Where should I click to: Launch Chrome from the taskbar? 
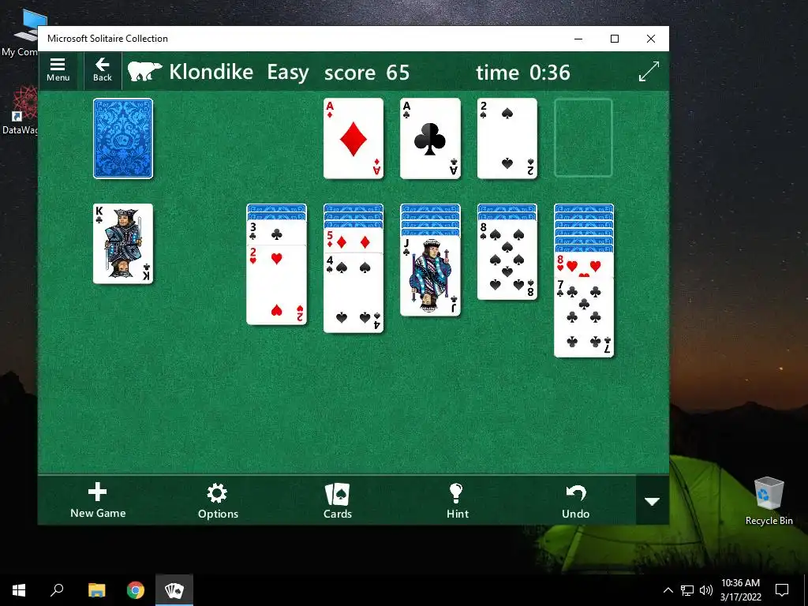(x=136, y=590)
